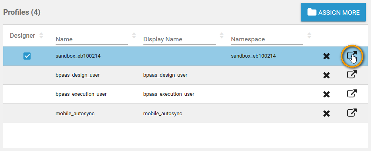
Task: Select the bpaas_design_user row
Action: [185, 75]
